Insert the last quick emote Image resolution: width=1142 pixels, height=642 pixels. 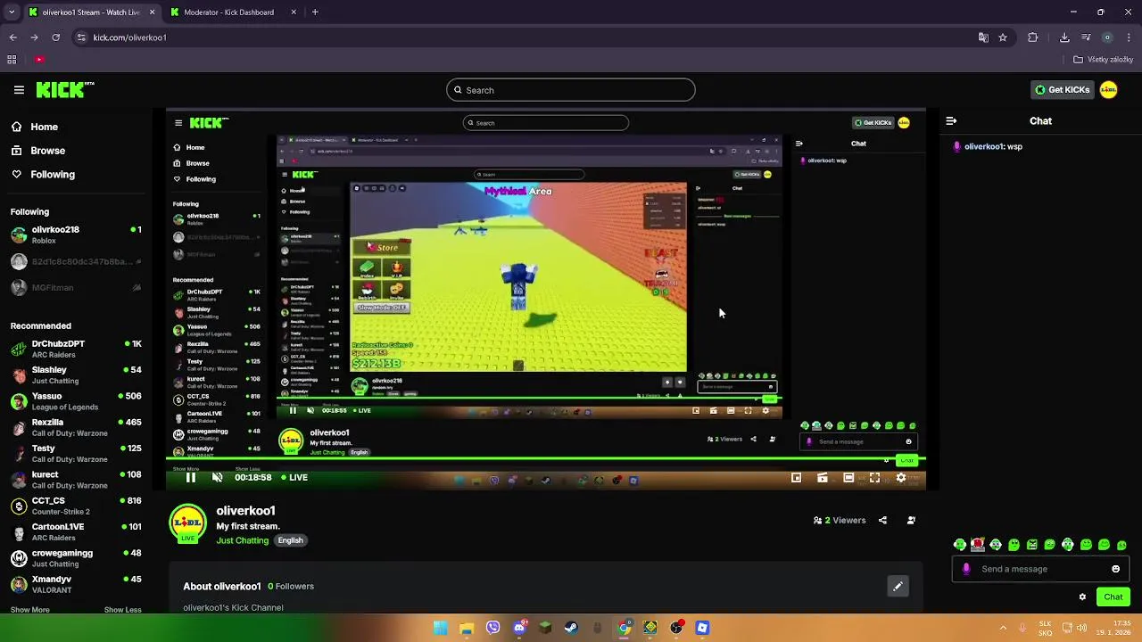pos(1121,545)
